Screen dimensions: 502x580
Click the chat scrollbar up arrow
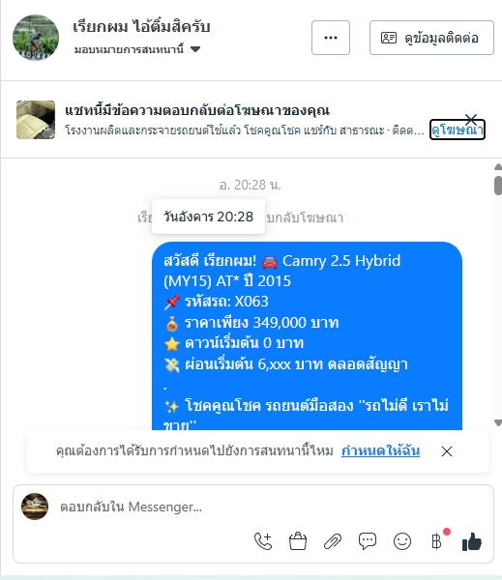(x=498, y=167)
